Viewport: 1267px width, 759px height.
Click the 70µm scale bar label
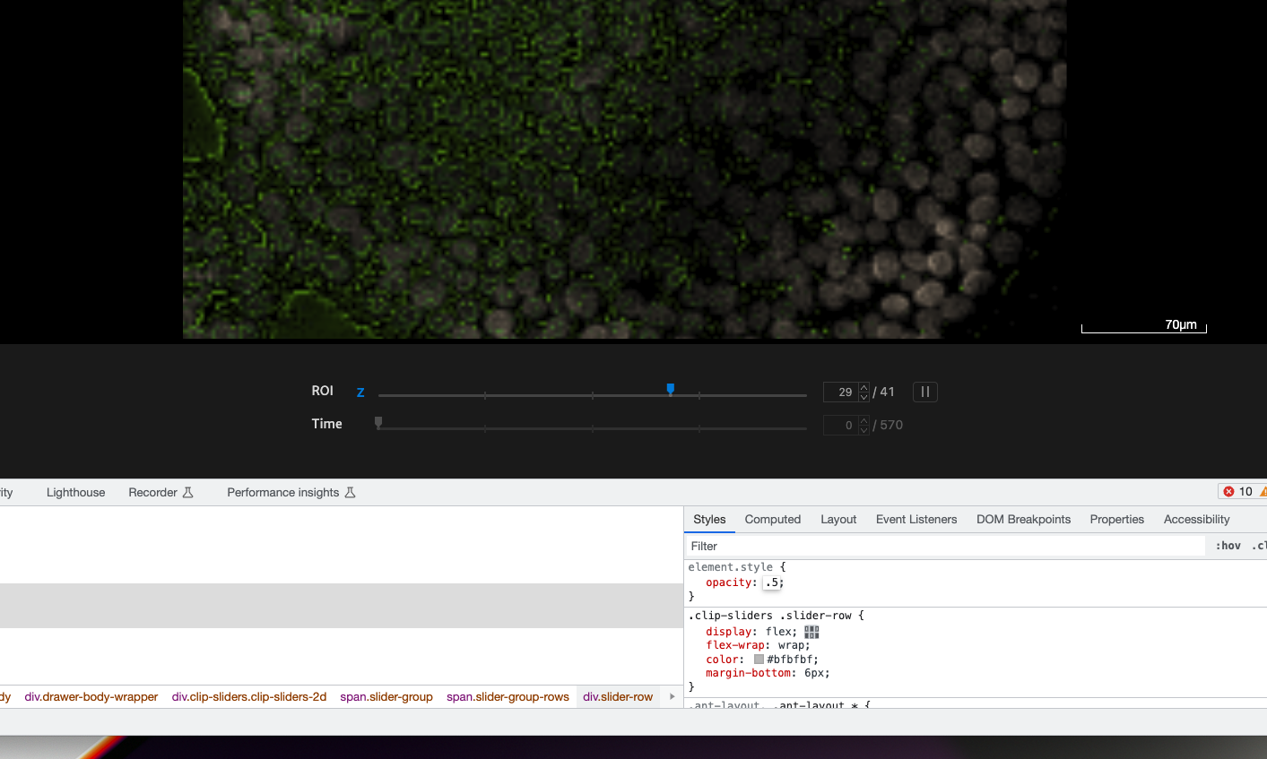pos(1181,324)
